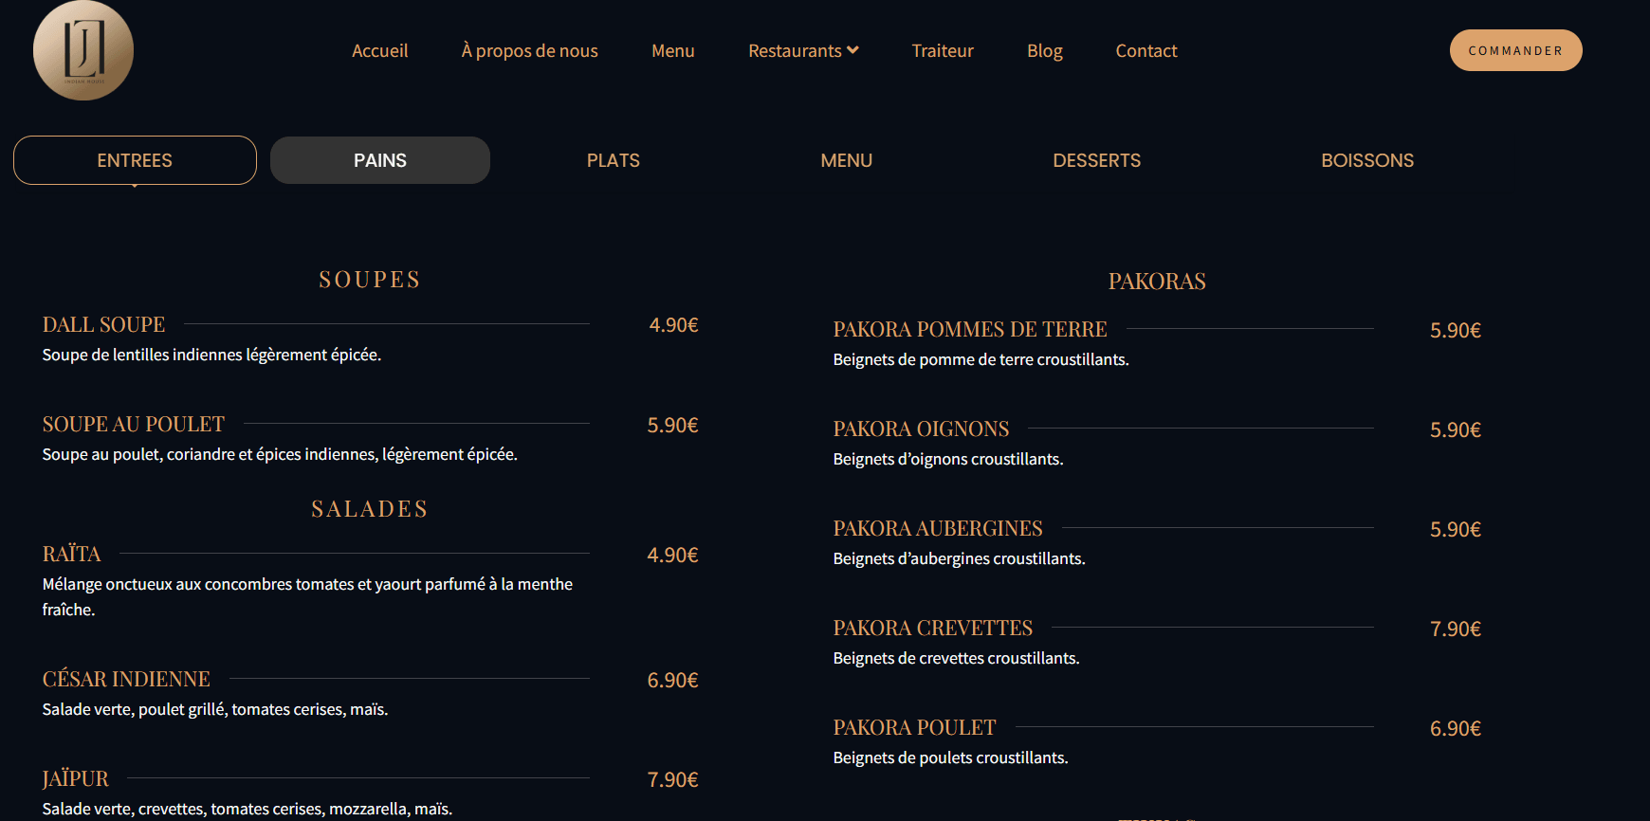View the Boissons tab
The image size is (1650, 821).
(1366, 160)
